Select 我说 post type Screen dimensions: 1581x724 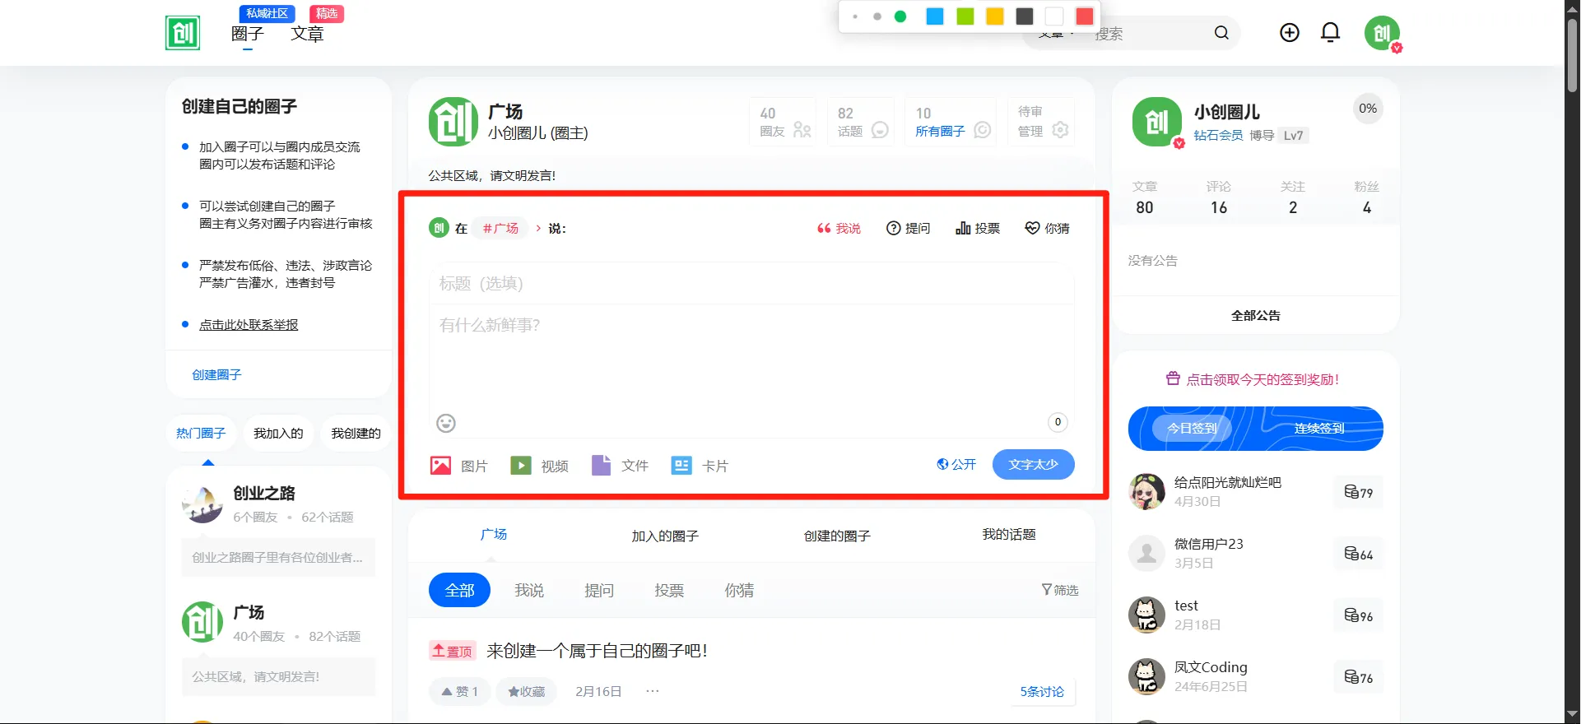coord(839,229)
